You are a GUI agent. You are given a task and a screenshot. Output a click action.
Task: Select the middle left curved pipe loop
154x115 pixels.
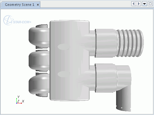tap(39, 61)
